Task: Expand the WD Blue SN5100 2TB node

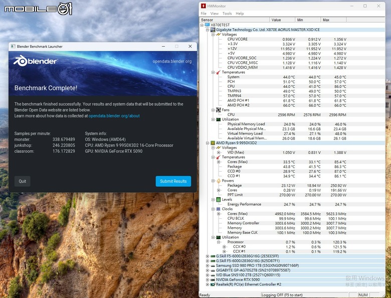Action: (208, 275)
